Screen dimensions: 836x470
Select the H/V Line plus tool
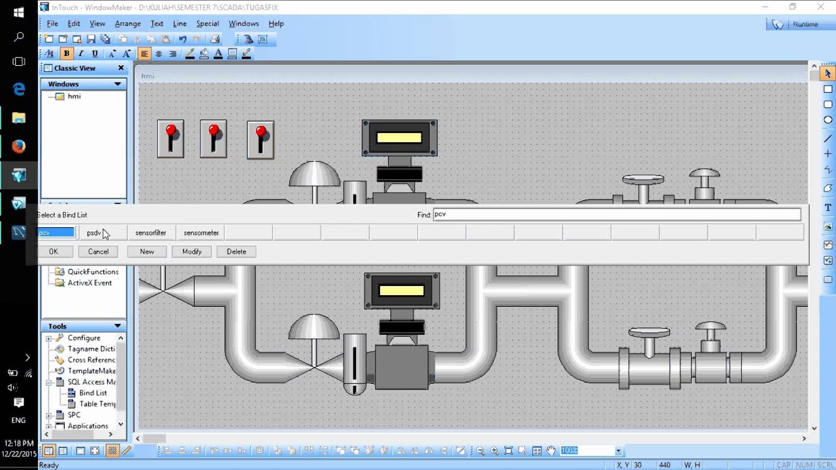pos(828,154)
